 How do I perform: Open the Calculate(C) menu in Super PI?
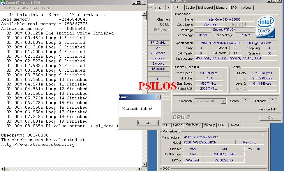[x=10, y=8]
